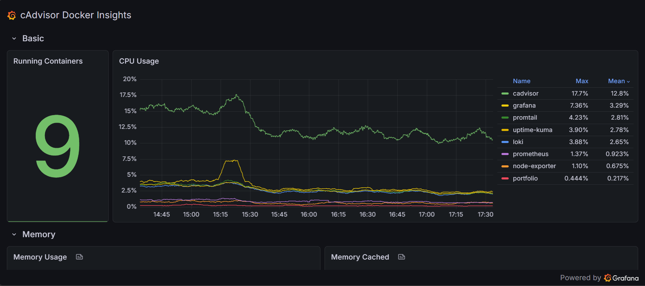Open the CPU Usage panel title menu
The image size is (645, 286).
(139, 61)
